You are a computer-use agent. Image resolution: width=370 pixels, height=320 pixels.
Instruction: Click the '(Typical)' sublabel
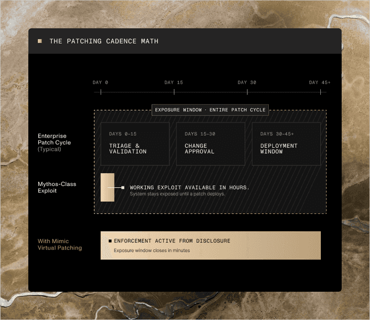49,149
